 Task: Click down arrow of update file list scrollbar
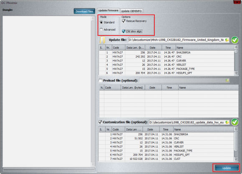(236, 73)
